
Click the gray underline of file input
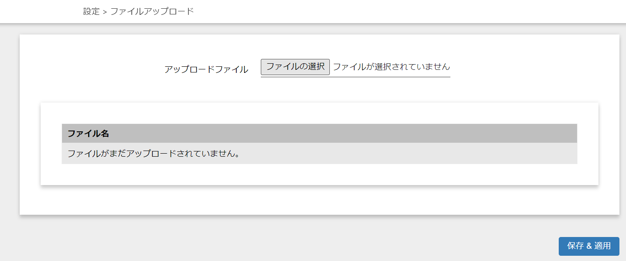click(x=356, y=77)
